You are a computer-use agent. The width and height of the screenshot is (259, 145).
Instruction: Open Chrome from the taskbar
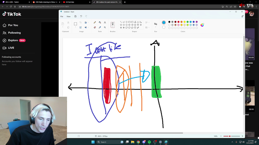click(x=138, y=142)
